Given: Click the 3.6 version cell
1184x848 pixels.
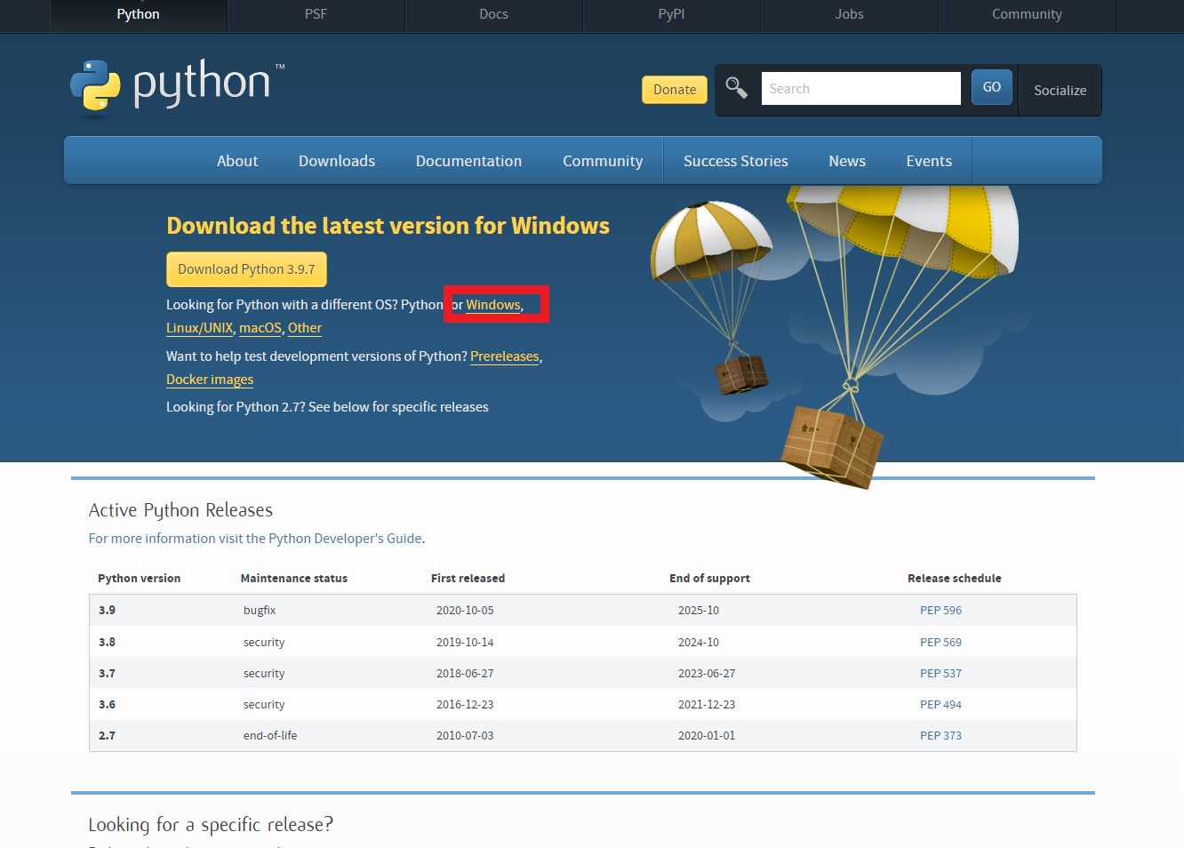Looking at the screenshot, I should tap(107, 705).
